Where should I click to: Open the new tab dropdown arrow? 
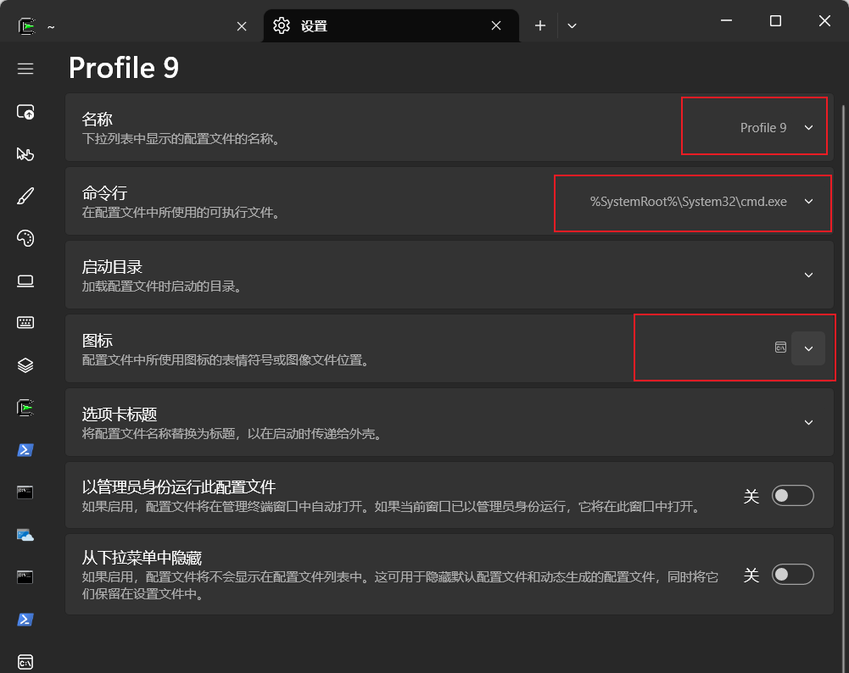pos(572,25)
